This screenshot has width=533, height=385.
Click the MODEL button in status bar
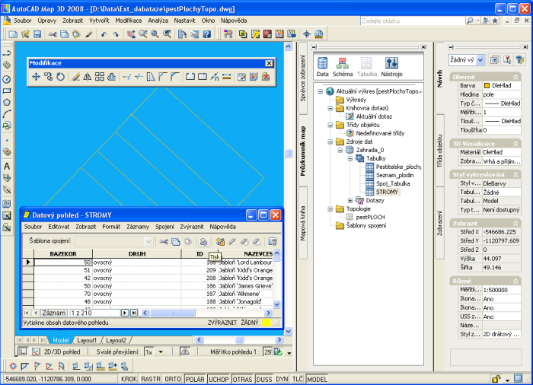tap(318, 379)
